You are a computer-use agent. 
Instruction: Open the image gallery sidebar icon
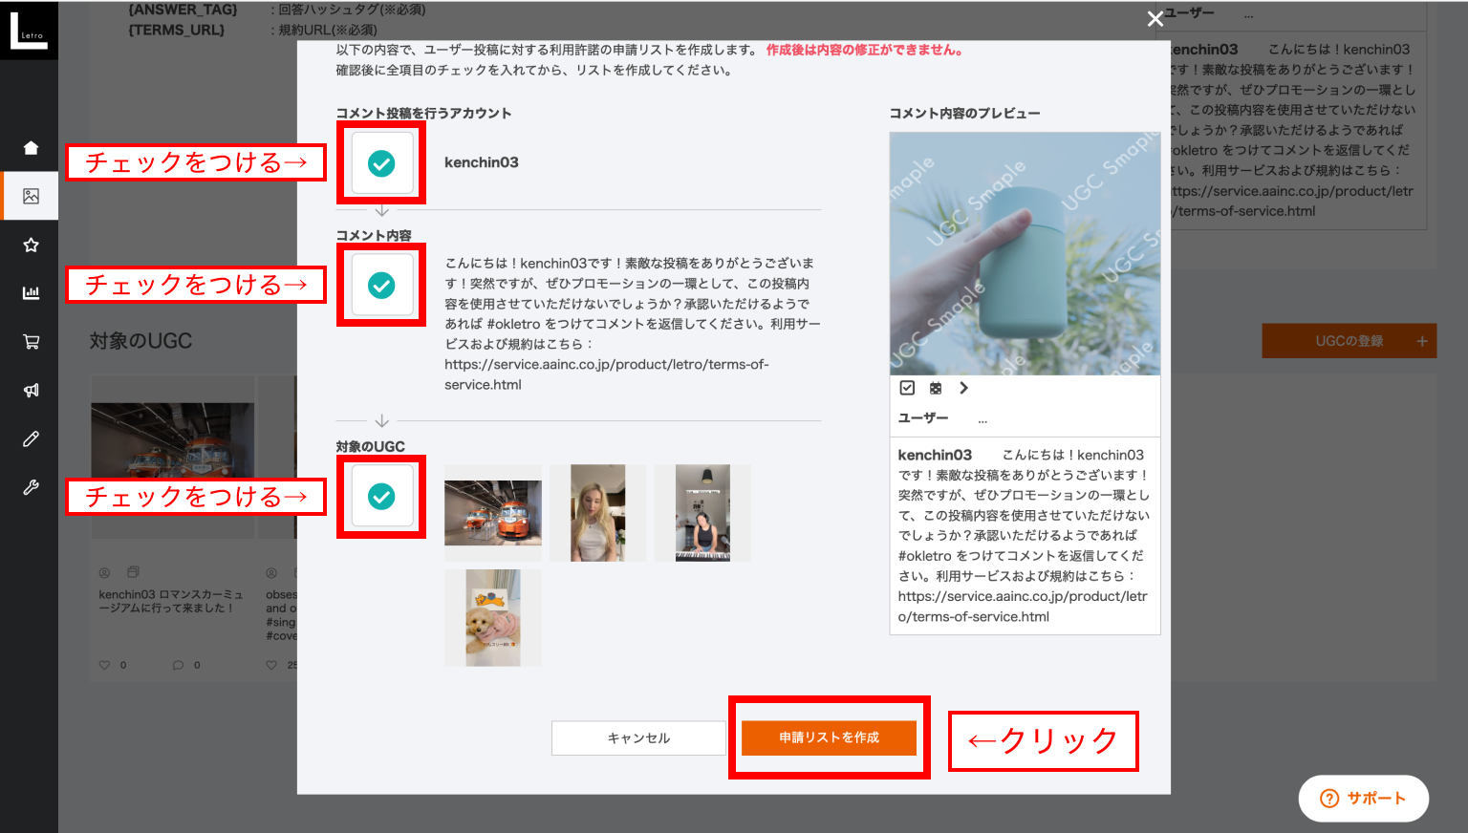pyautogui.click(x=31, y=196)
